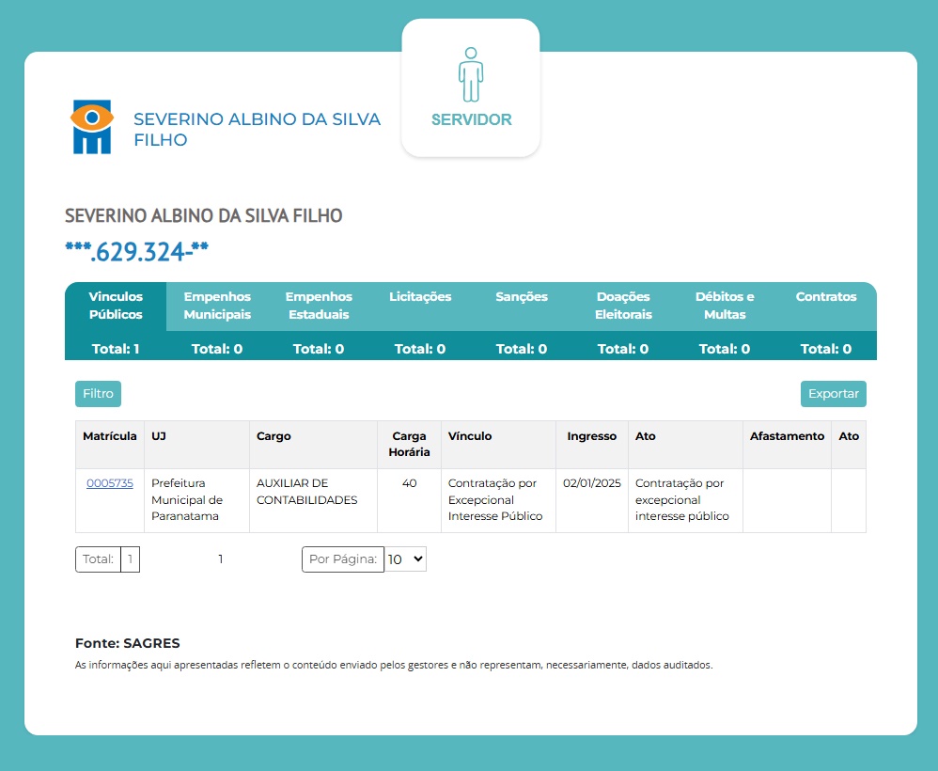View the Sanções tab
Screen dimensions: 938x771
[522, 297]
